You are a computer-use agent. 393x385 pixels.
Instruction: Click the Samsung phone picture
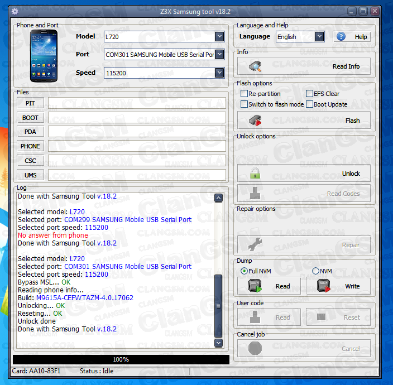point(44,56)
